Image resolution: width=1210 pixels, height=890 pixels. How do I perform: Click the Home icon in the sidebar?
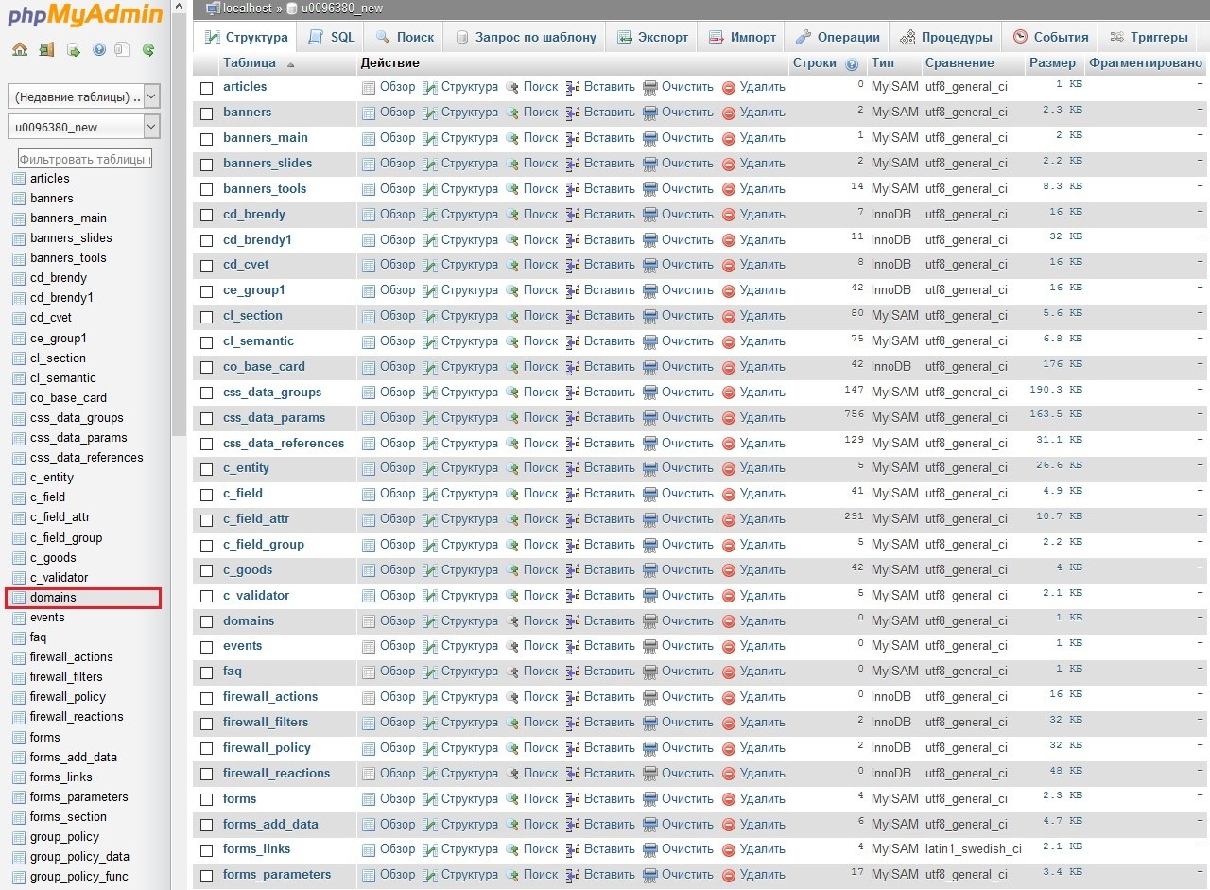(x=20, y=50)
